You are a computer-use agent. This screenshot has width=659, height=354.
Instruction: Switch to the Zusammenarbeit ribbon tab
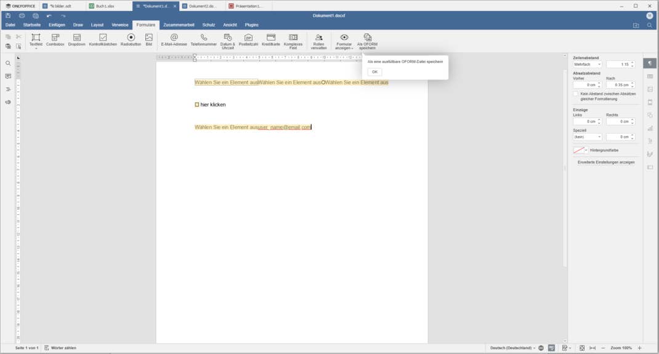point(179,25)
